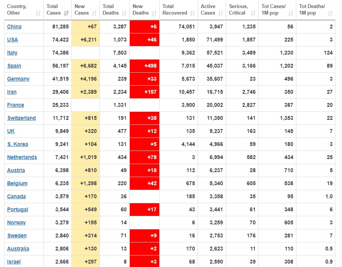Screen dimensions: 342x267
Task: Click sort arrows icon in Country column header
Action: tap(38, 13)
